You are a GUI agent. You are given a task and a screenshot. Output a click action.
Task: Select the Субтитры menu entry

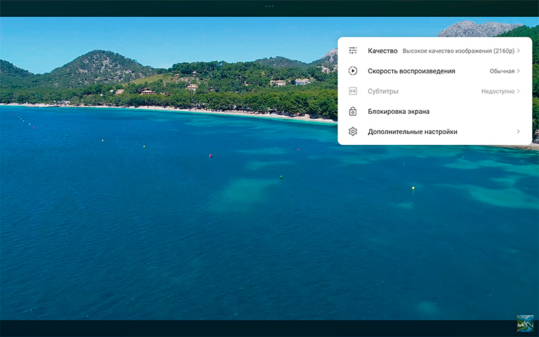[383, 91]
